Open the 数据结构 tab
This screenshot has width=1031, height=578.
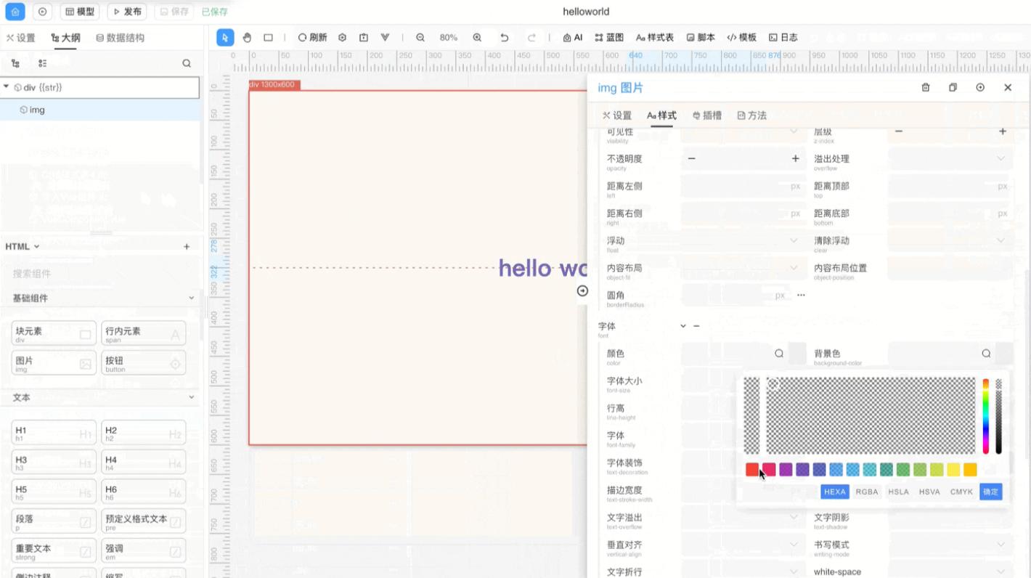[120, 38]
